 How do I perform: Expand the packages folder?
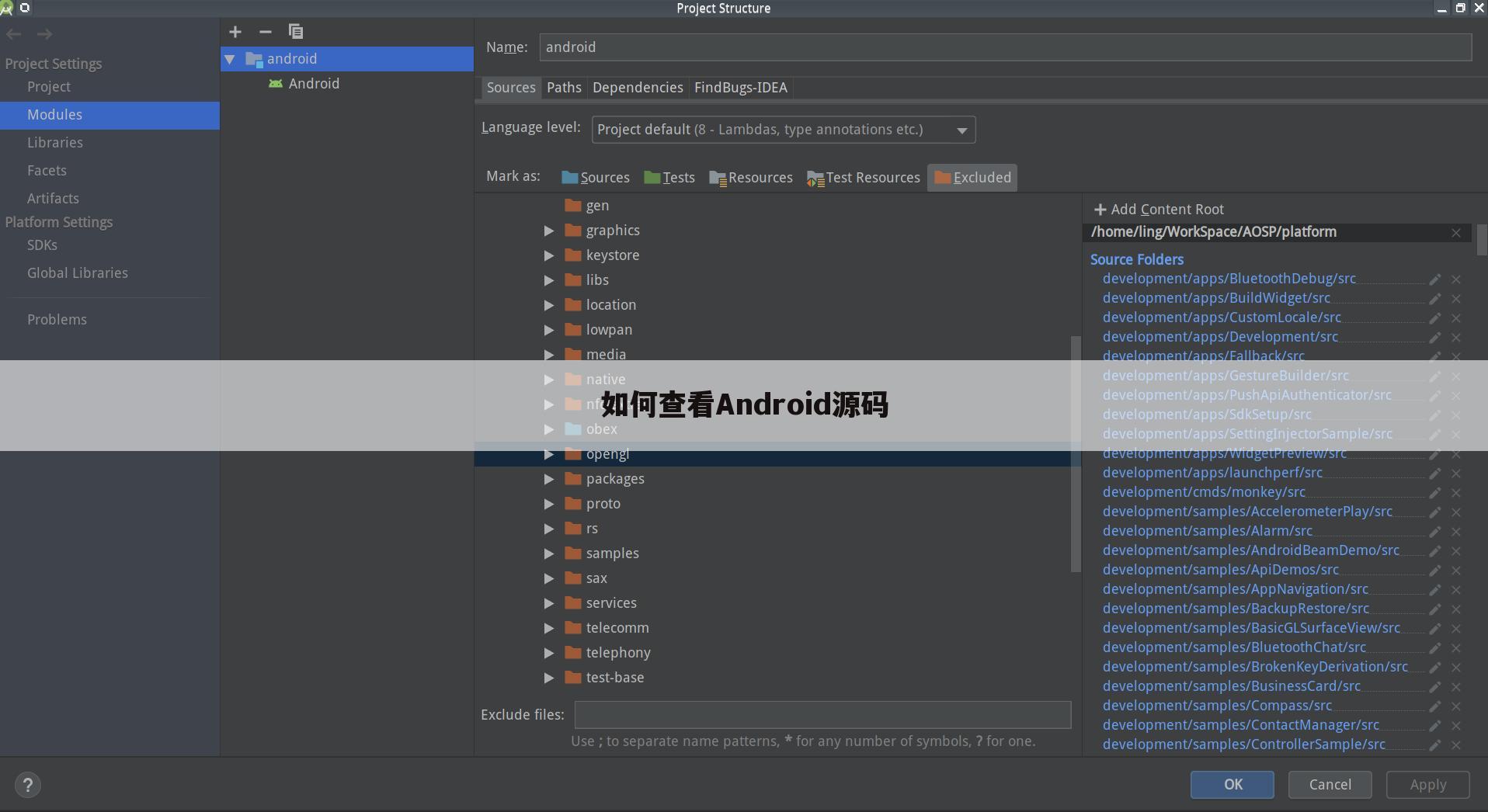pos(549,479)
